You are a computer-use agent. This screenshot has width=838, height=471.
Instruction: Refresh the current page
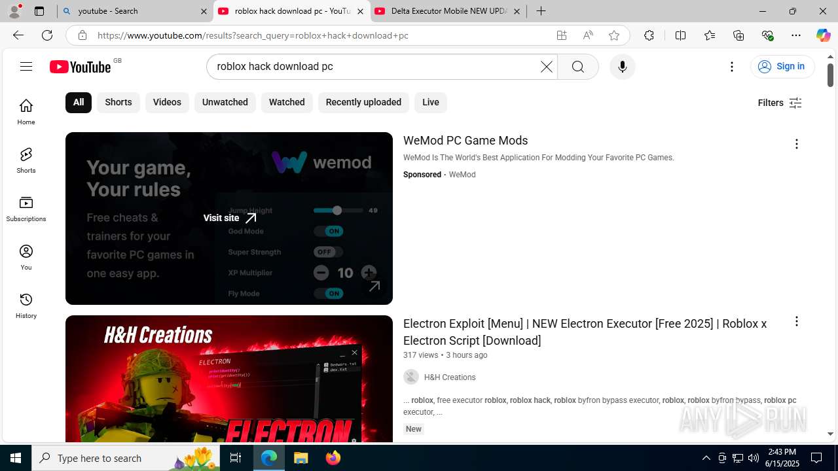pyautogui.click(x=47, y=35)
